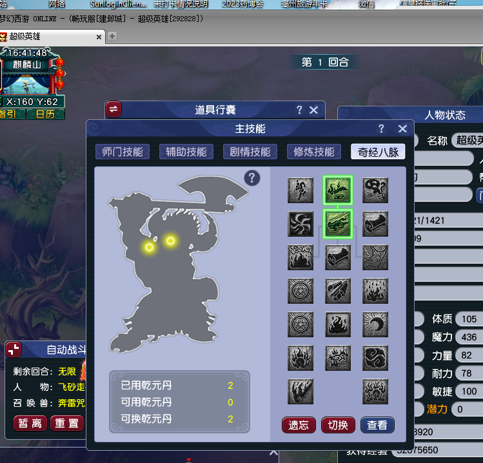This screenshot has height=463, width=483.
Task: Close the 道具行囊 inventory window
Action: tap(313, 110)
